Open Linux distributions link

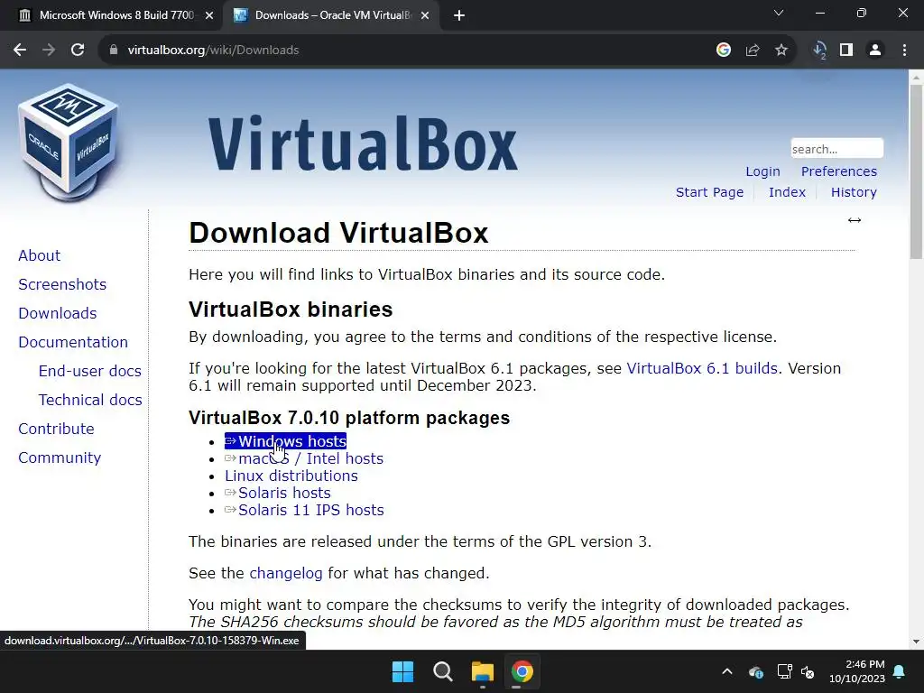(x=291, y=476)
